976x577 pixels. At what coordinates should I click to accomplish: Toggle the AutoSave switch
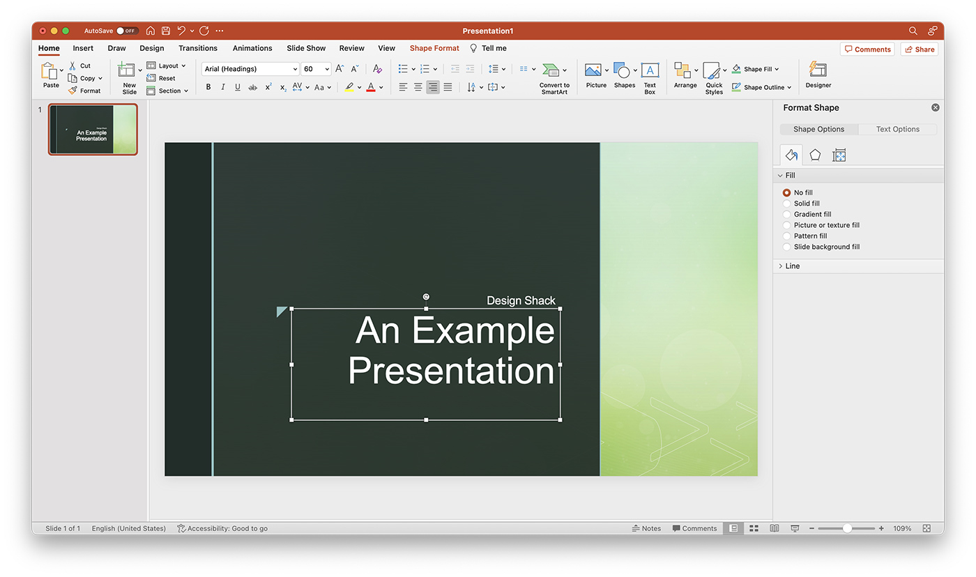[x=127, y=31]
